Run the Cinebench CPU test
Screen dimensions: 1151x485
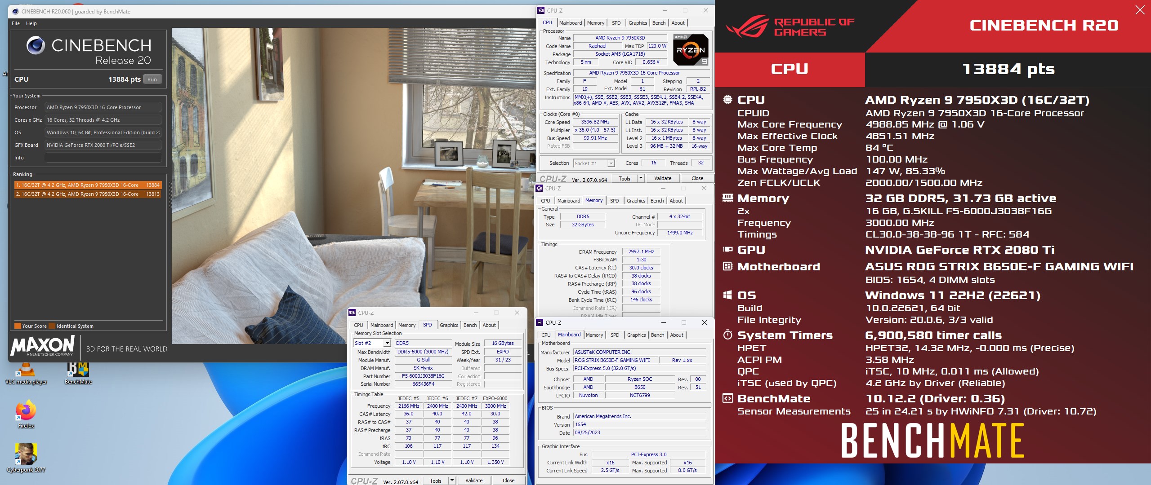click(x=152, y=79)
